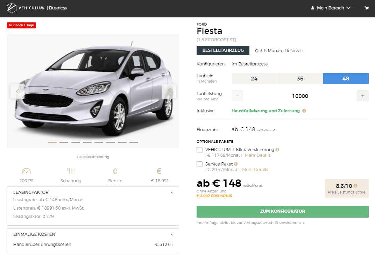Click the Haustürlieferung und Zulassung text
Viewport: 375px width, 261px height.
pyautogui.click(x=266, y=111)
